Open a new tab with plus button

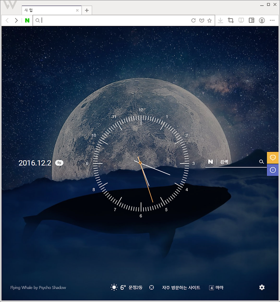(87, 10)
